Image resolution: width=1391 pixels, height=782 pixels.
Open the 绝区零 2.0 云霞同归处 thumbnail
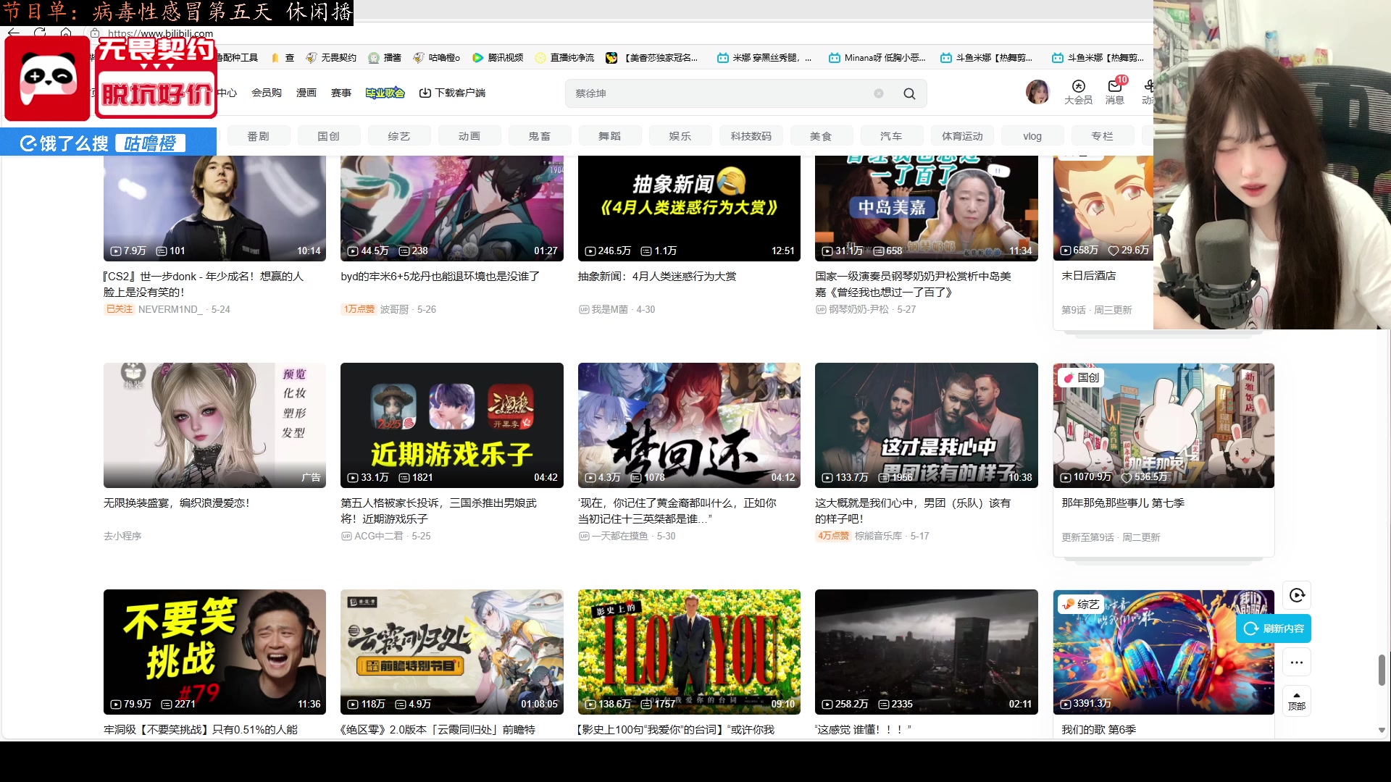coord(452,652)
